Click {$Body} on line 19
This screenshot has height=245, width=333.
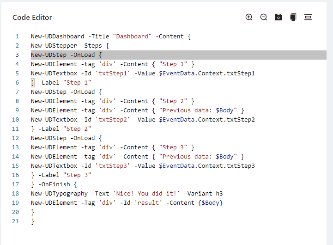click(x=211, y=203)
